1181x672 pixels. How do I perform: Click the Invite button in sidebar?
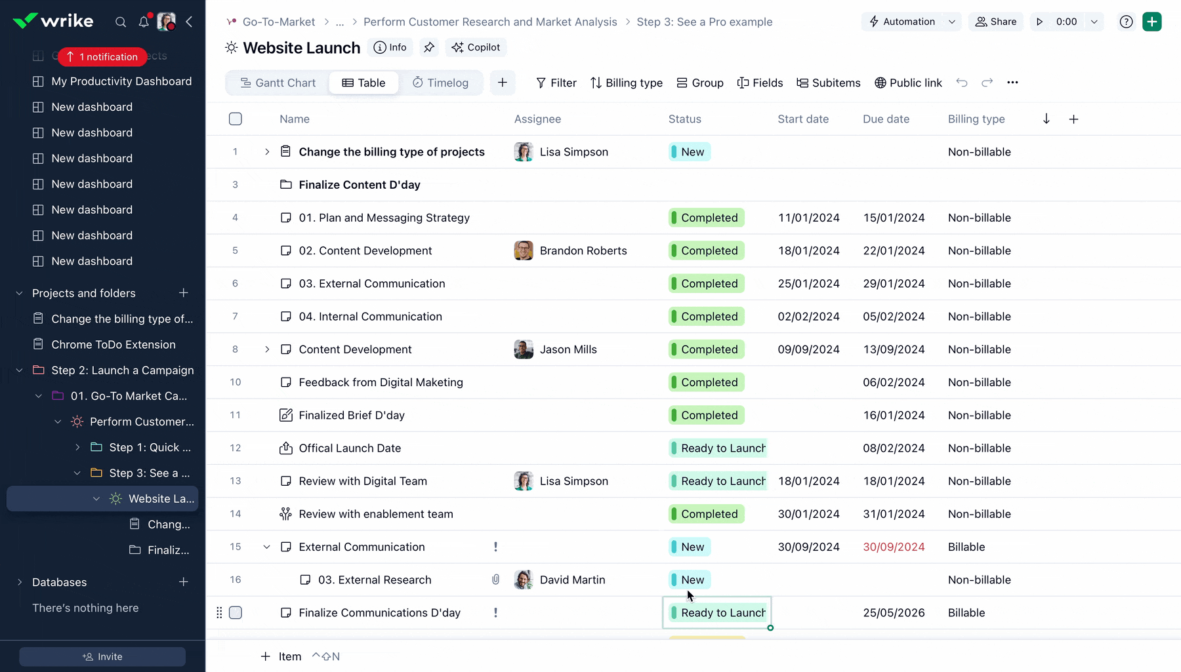pyautogui.click(x=102, y=656)
